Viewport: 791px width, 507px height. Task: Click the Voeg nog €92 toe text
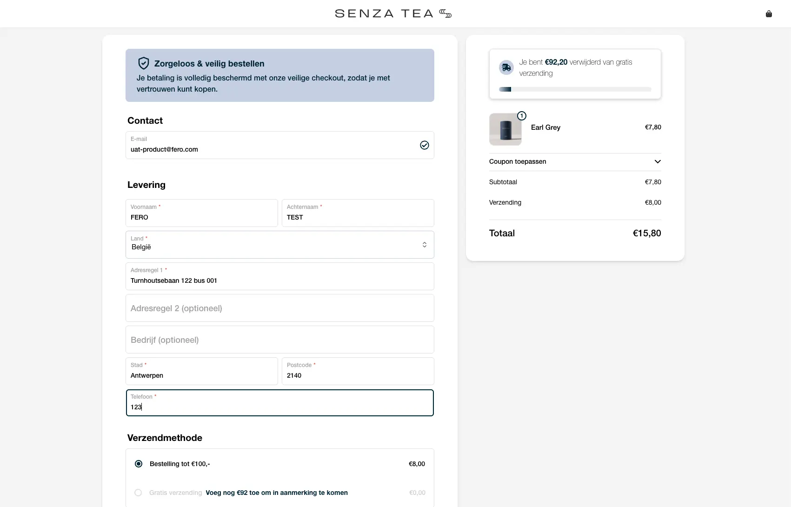277,493
